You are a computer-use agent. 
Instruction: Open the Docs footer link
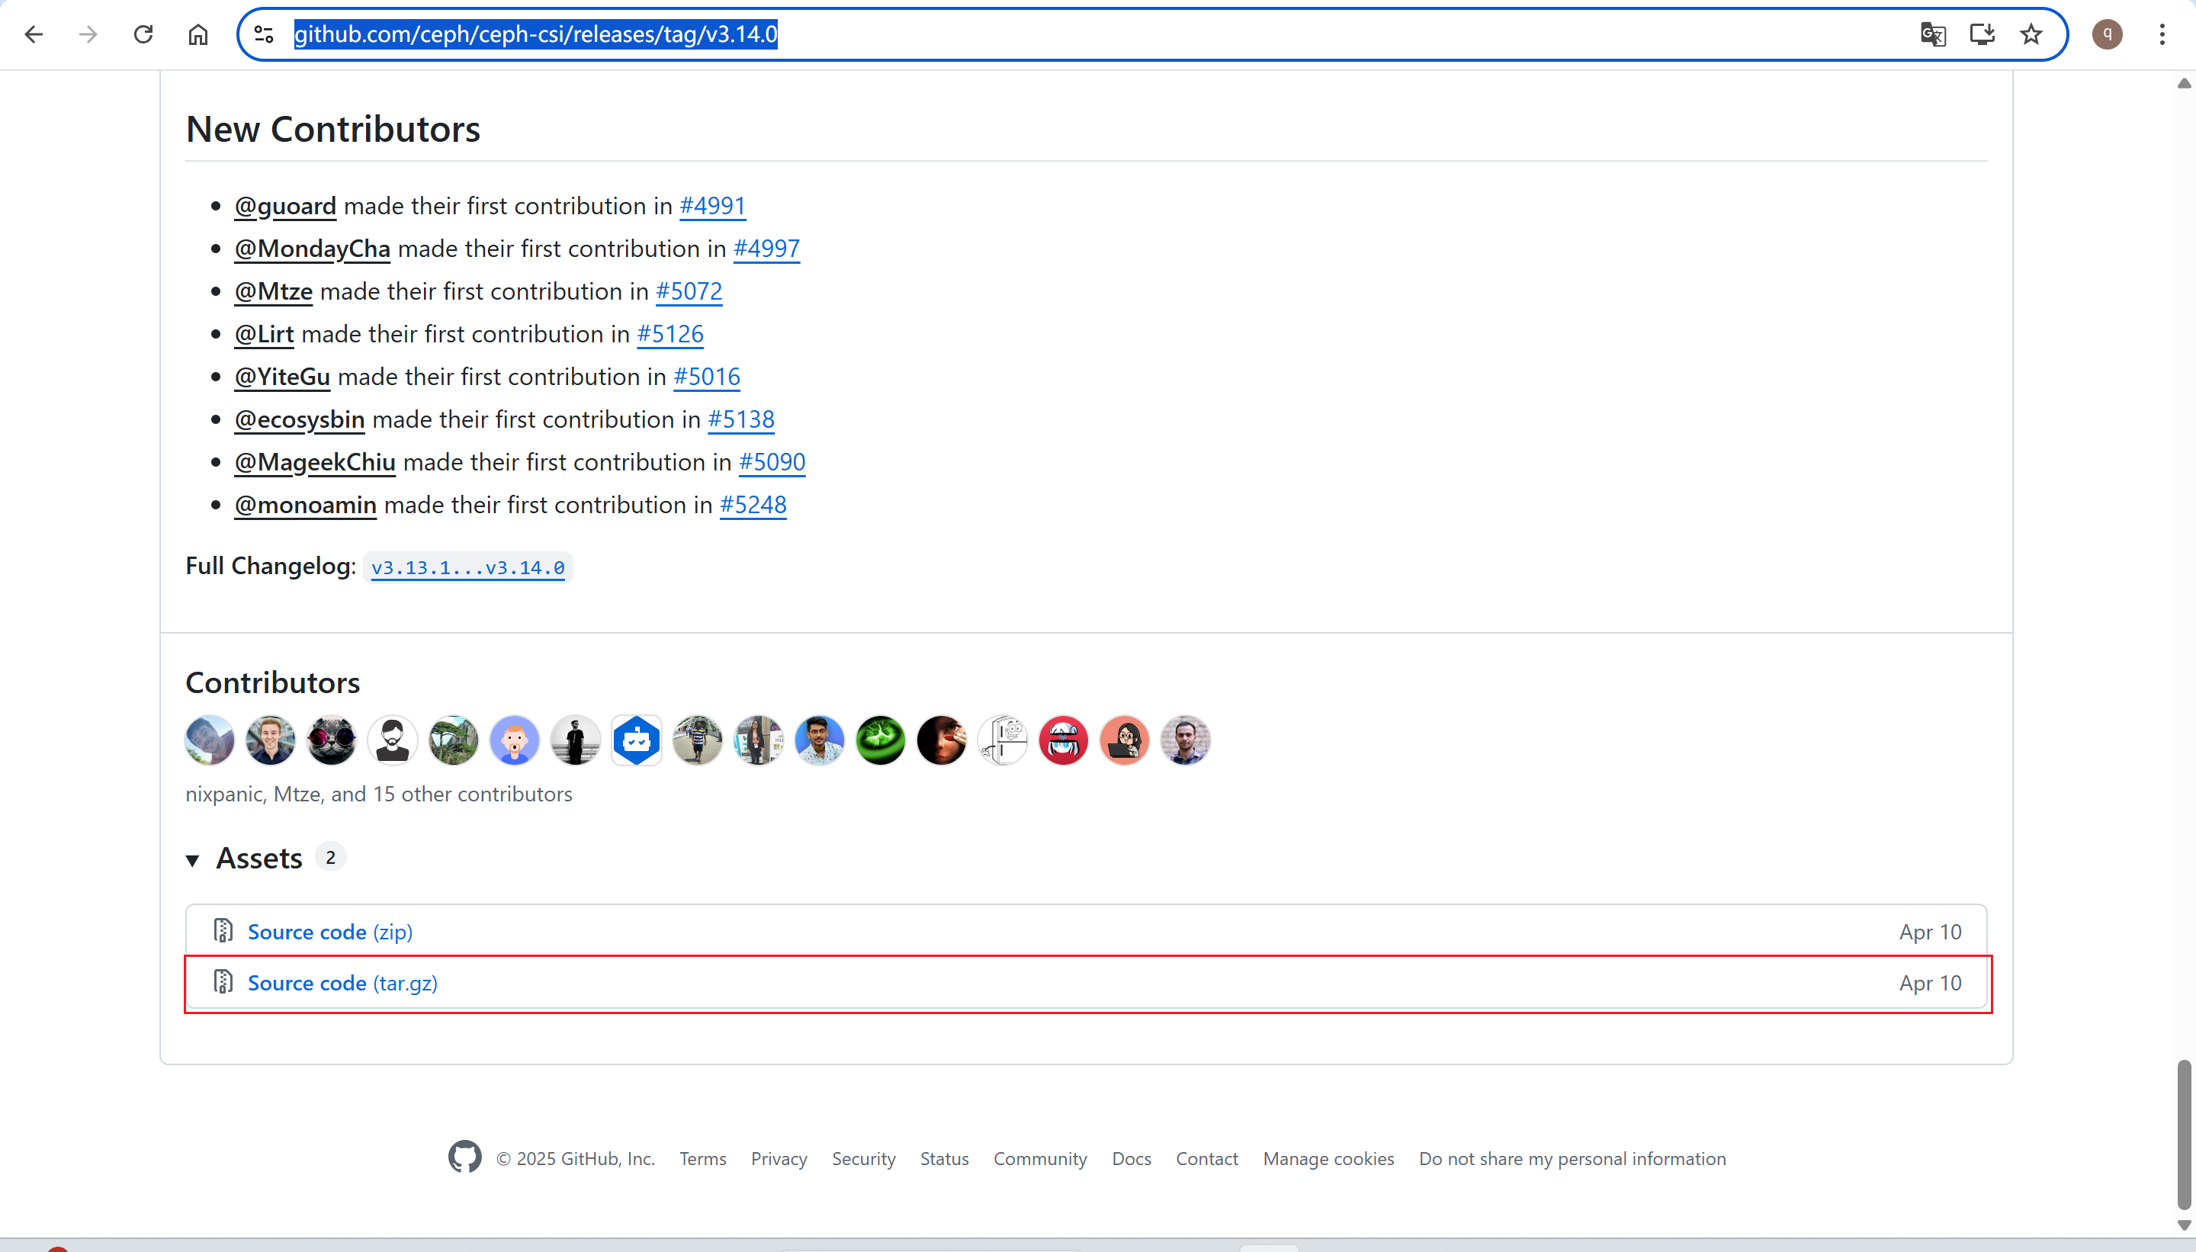coord(1132,1159)
